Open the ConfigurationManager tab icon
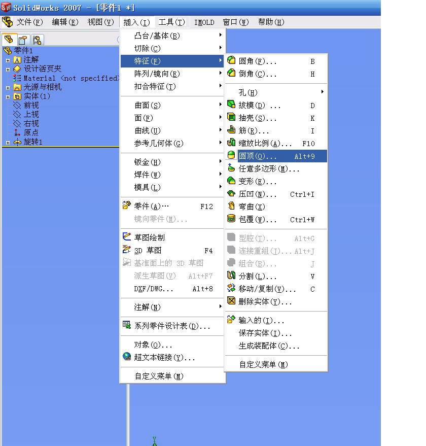 [37, 40]
